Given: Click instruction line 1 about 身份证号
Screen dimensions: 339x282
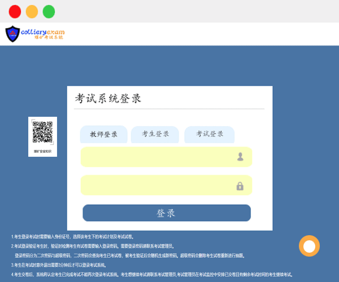Looking at the screenshot, I should tap(73, 236).
